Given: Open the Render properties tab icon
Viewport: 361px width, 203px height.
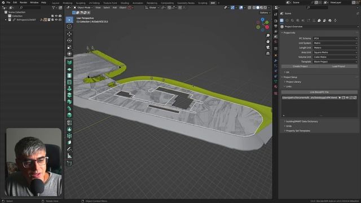Looking at the screenshot, I should pyautogui.click(x=276, y=21).
